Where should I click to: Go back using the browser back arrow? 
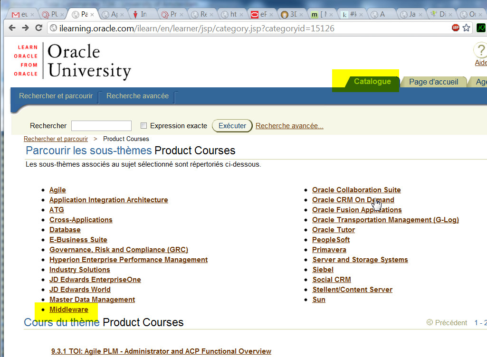(12, 28)
